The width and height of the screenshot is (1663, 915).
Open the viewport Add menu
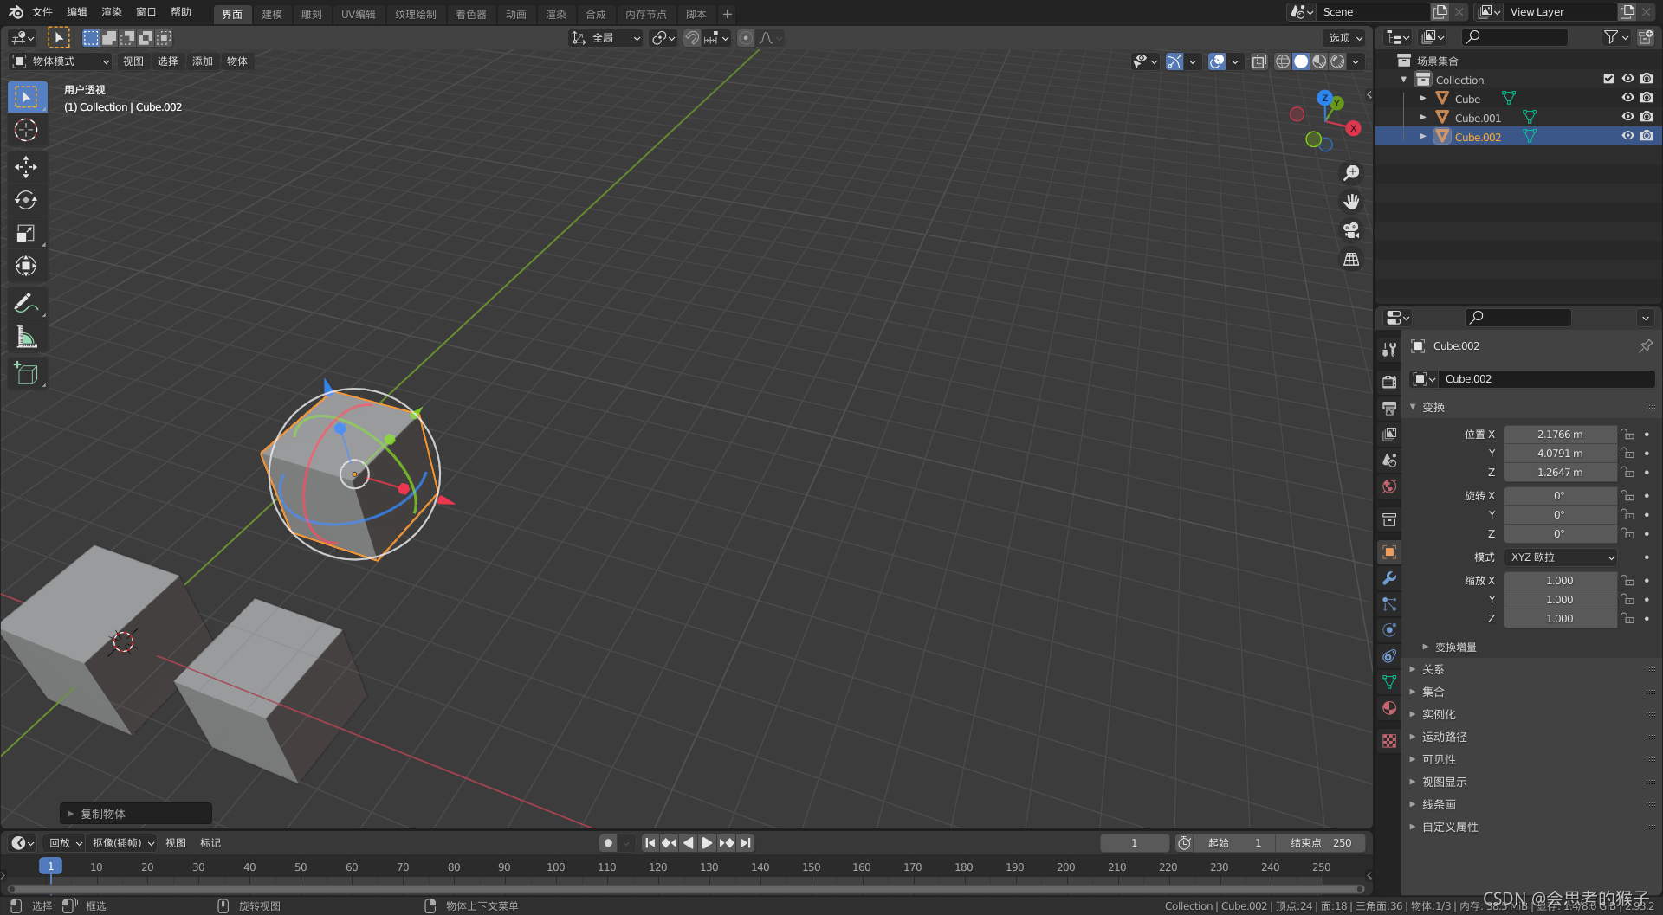tap(203, 61)
